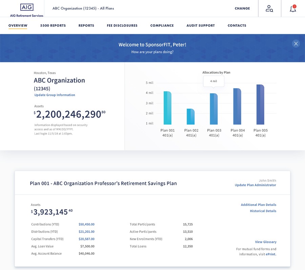The image size is (305, 270).
Task: Click the Plan 002 401(a) axis label
Action: coord(191,133)
